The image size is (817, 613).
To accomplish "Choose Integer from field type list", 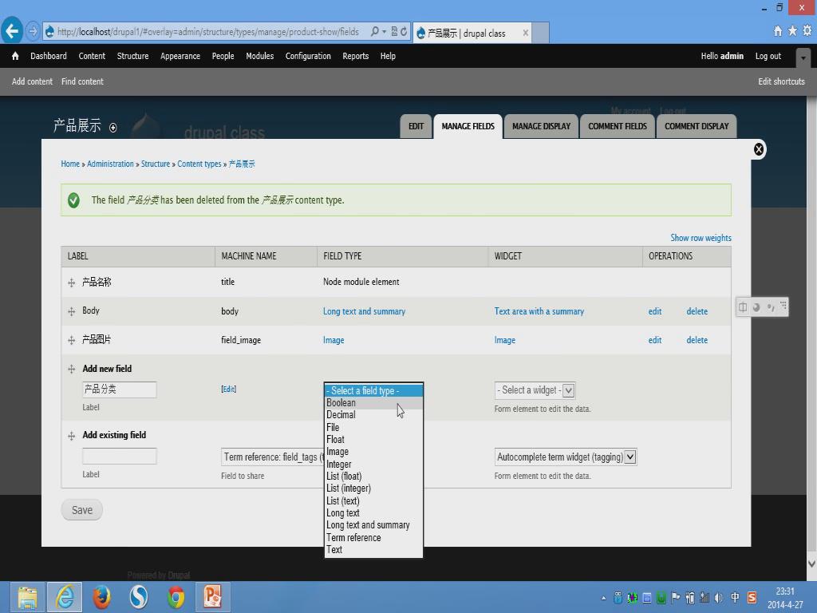I will [x=373, y=464].
